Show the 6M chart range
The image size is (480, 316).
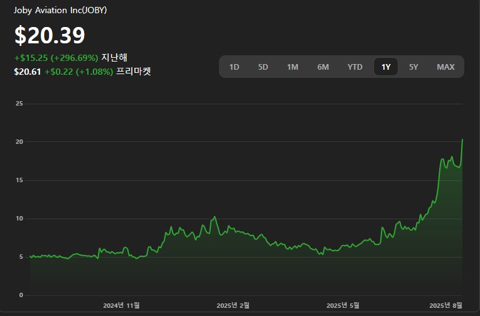click(323, 67)
